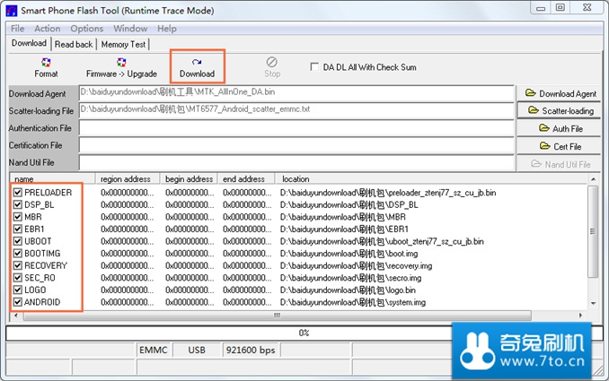The image size is (609, 381).
Task: Select the uboot_ztenj77_sz_cu_jb.bin location cell
Action: pyautogui.click(x=382, y=241)
